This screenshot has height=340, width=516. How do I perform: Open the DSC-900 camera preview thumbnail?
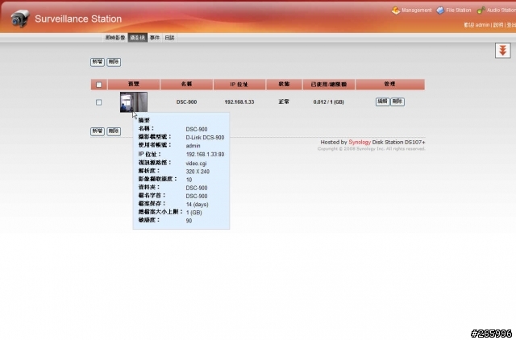tap(134, 102)
